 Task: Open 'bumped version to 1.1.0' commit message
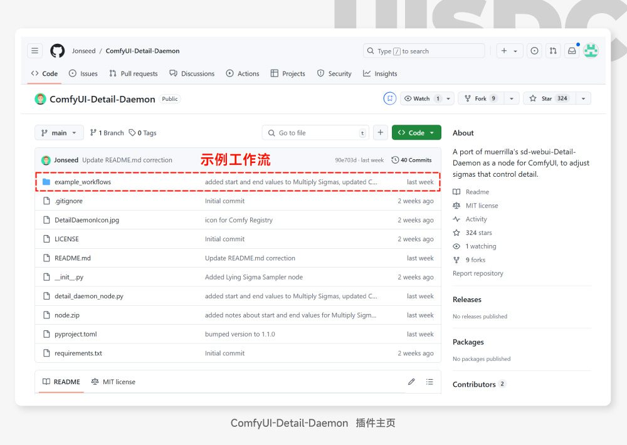point(240,334)
